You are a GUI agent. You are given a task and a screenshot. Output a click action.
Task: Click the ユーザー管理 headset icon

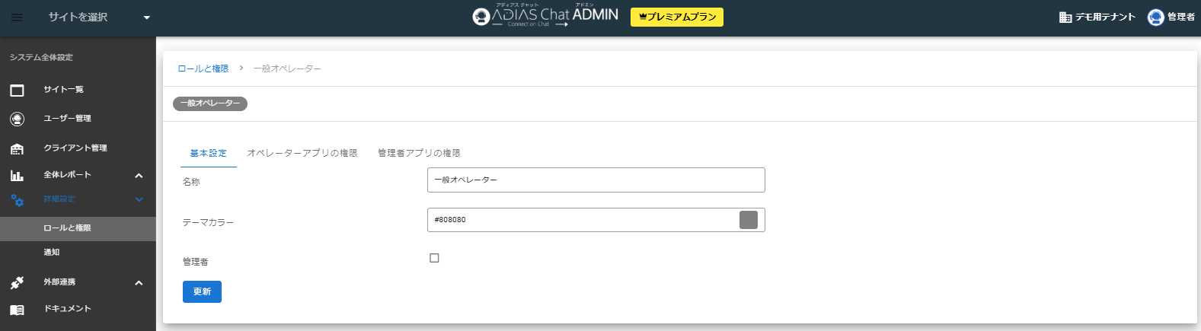17,119
